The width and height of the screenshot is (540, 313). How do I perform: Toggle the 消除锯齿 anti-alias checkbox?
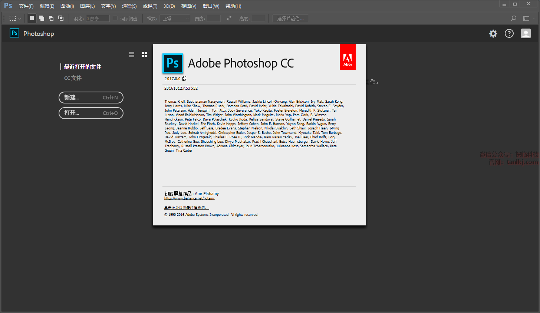[115, 18]
